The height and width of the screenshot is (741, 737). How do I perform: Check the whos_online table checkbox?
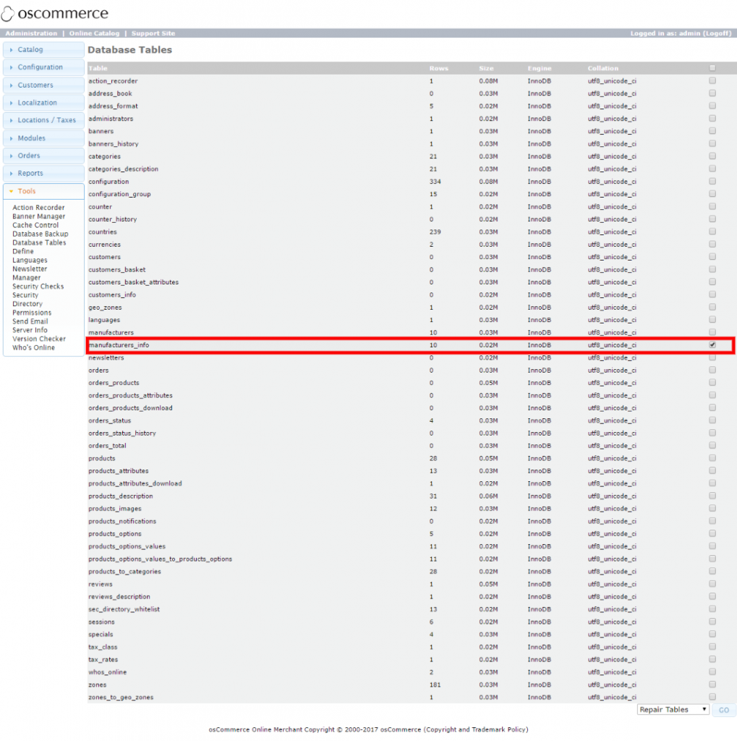click(712, 672)
